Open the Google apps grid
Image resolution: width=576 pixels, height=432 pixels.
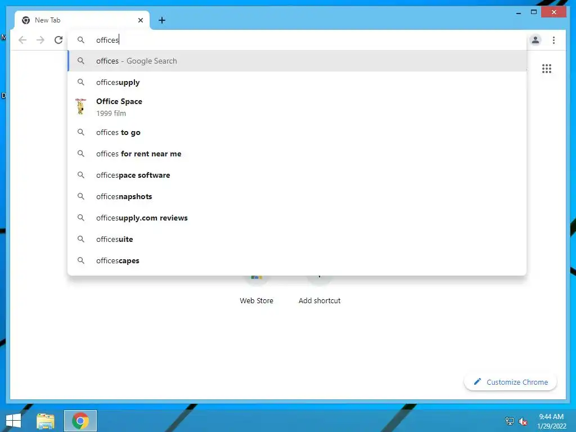tap(547, 69)
